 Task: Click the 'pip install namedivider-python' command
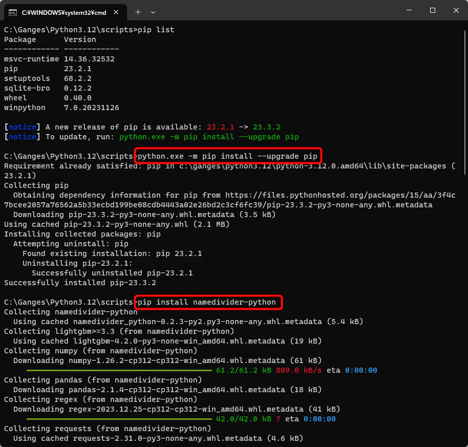[206, 302]
